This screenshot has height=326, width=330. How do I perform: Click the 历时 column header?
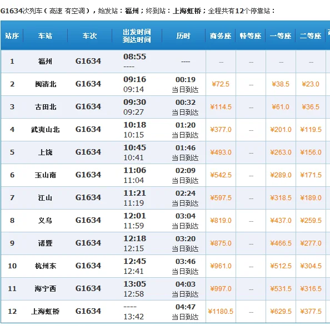point(183,35)
